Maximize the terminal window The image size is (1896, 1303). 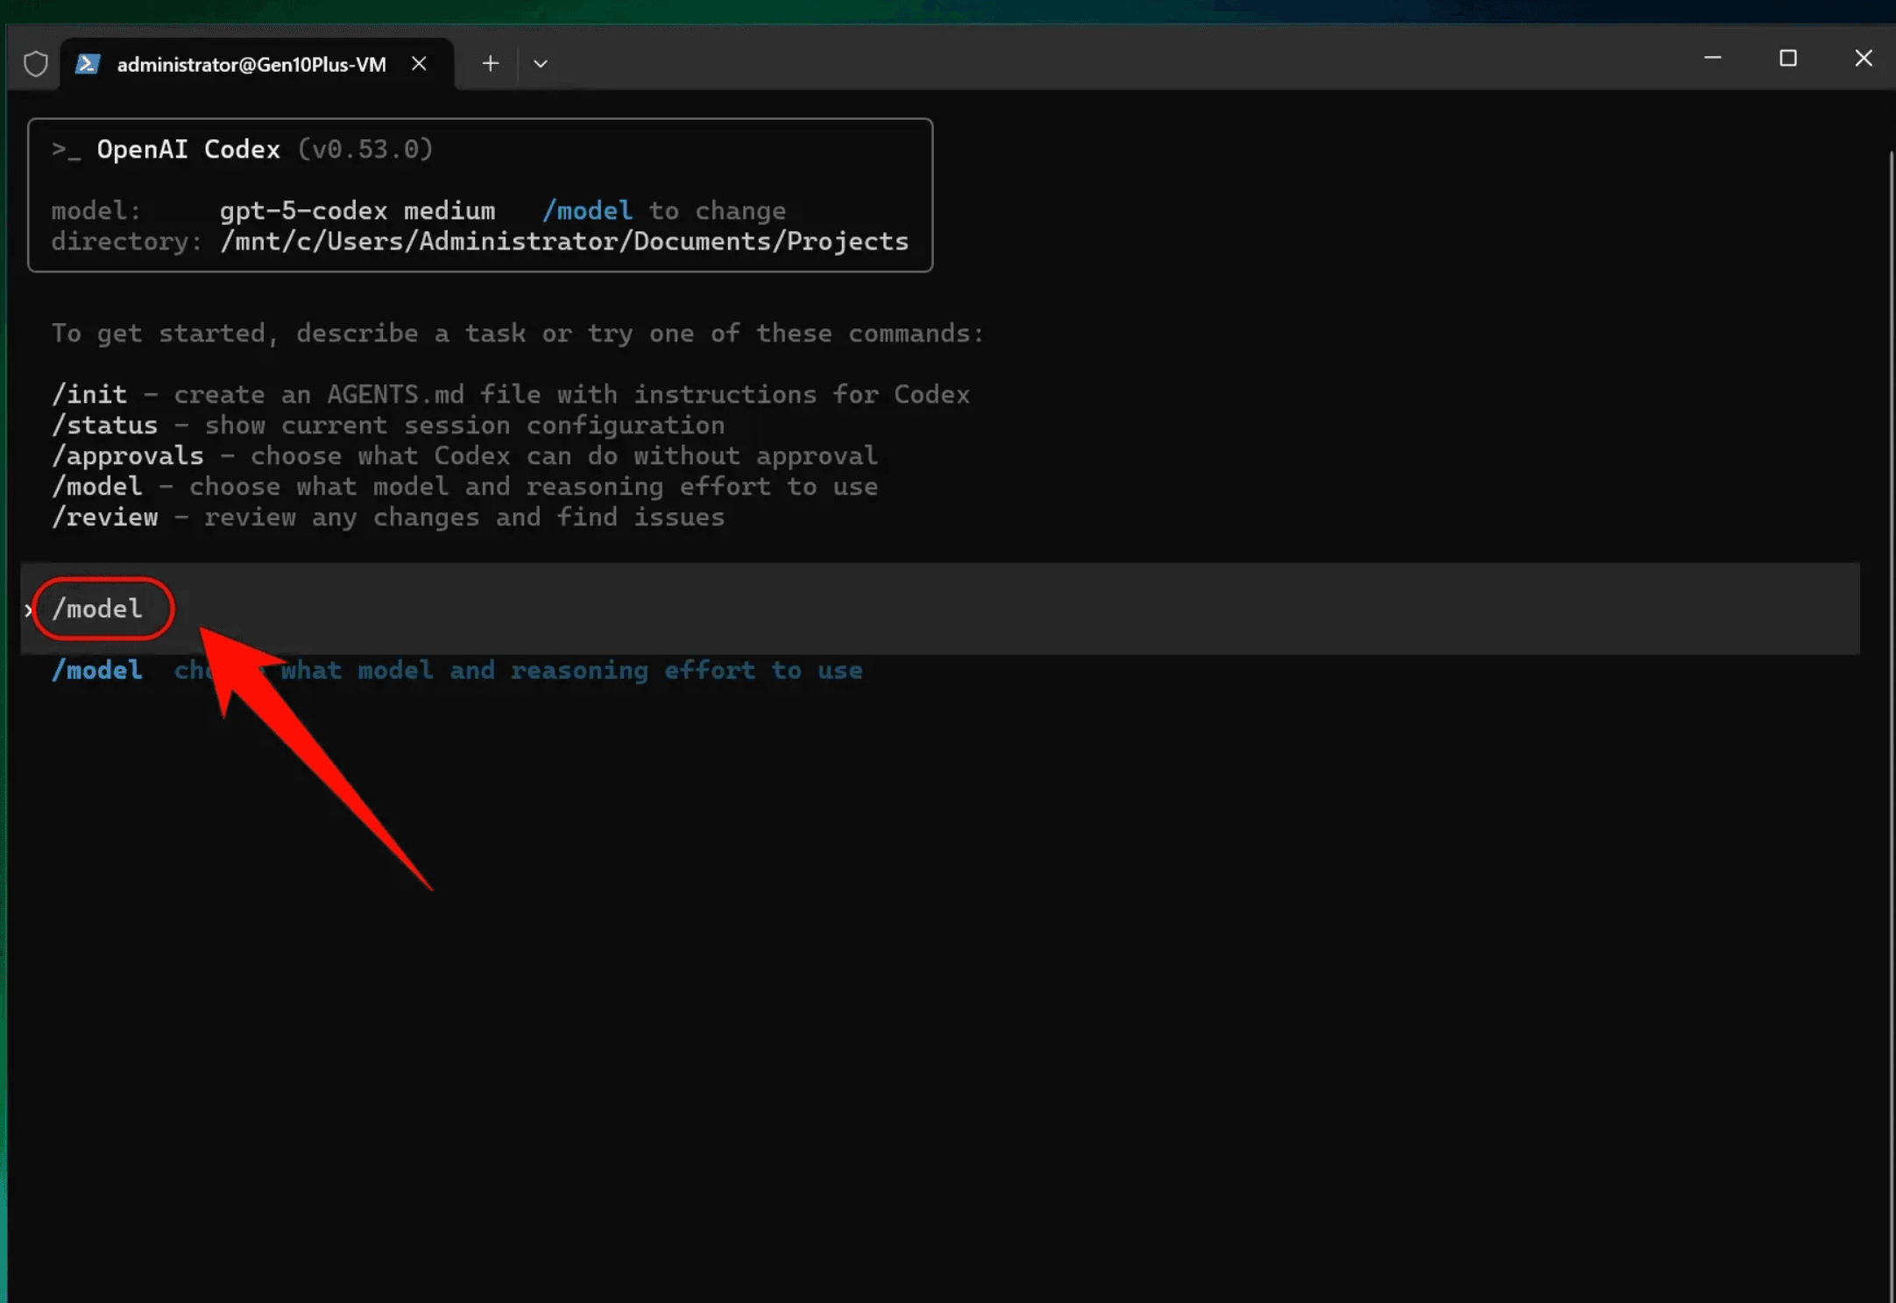point(1788,59)
